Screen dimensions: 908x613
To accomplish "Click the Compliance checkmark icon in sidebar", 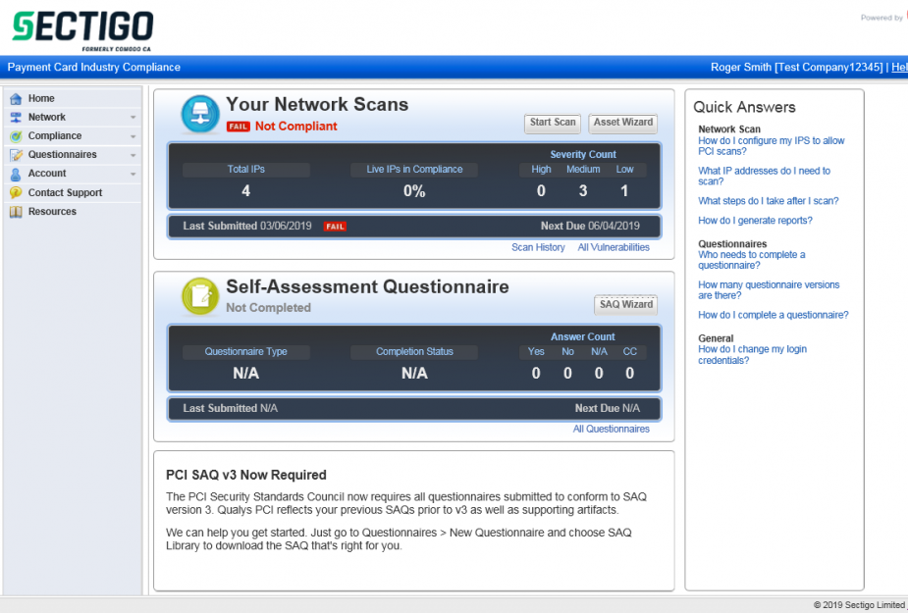I will coord(16,136).
